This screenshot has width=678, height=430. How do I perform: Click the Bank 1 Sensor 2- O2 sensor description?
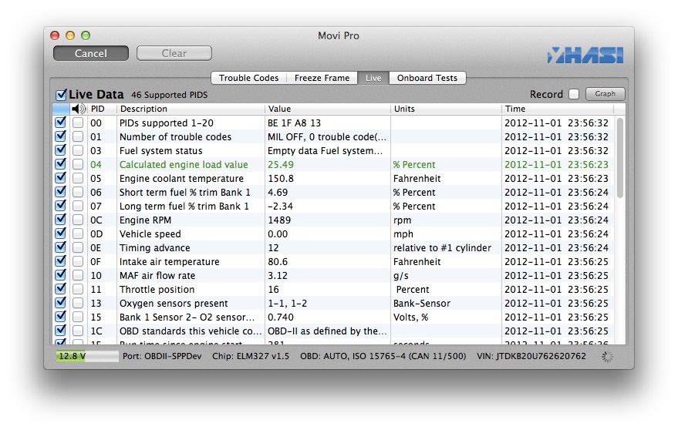[x=187, y=317]
